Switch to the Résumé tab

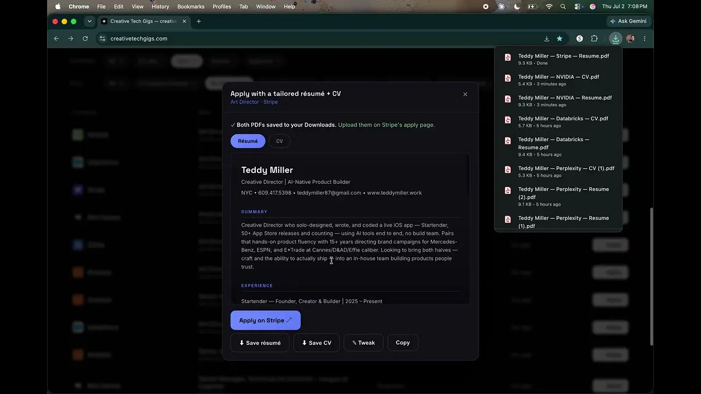(x=248, y=141)
